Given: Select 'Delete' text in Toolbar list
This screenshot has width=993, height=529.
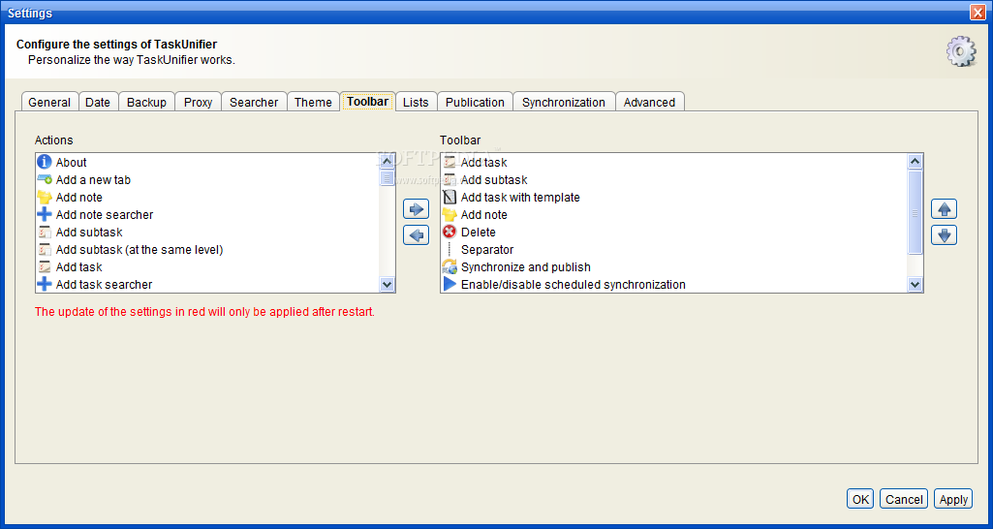Looking at the screenshot, I should pyautogui.click(x=479, y=232).
